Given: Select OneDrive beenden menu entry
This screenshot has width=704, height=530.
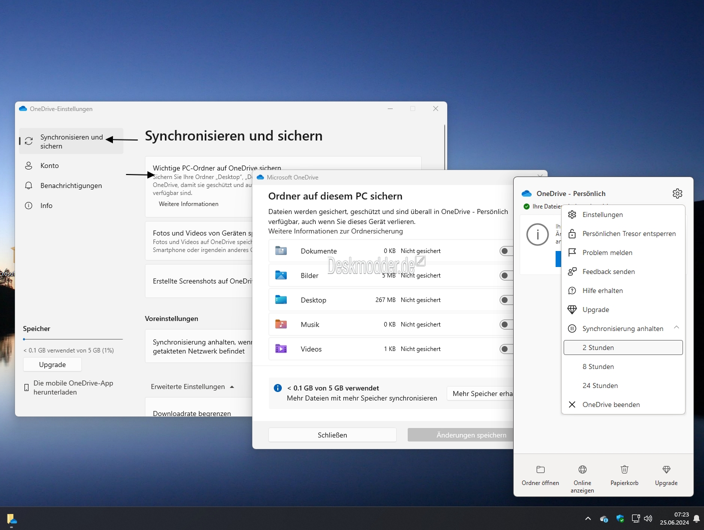Looking at the screenshot, I should 623,404.
